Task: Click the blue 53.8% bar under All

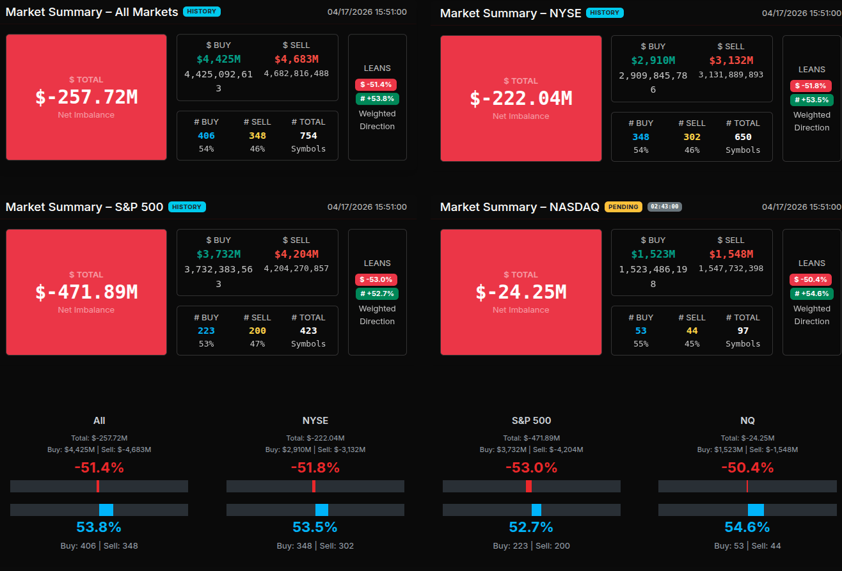Action: click(106, 510)
